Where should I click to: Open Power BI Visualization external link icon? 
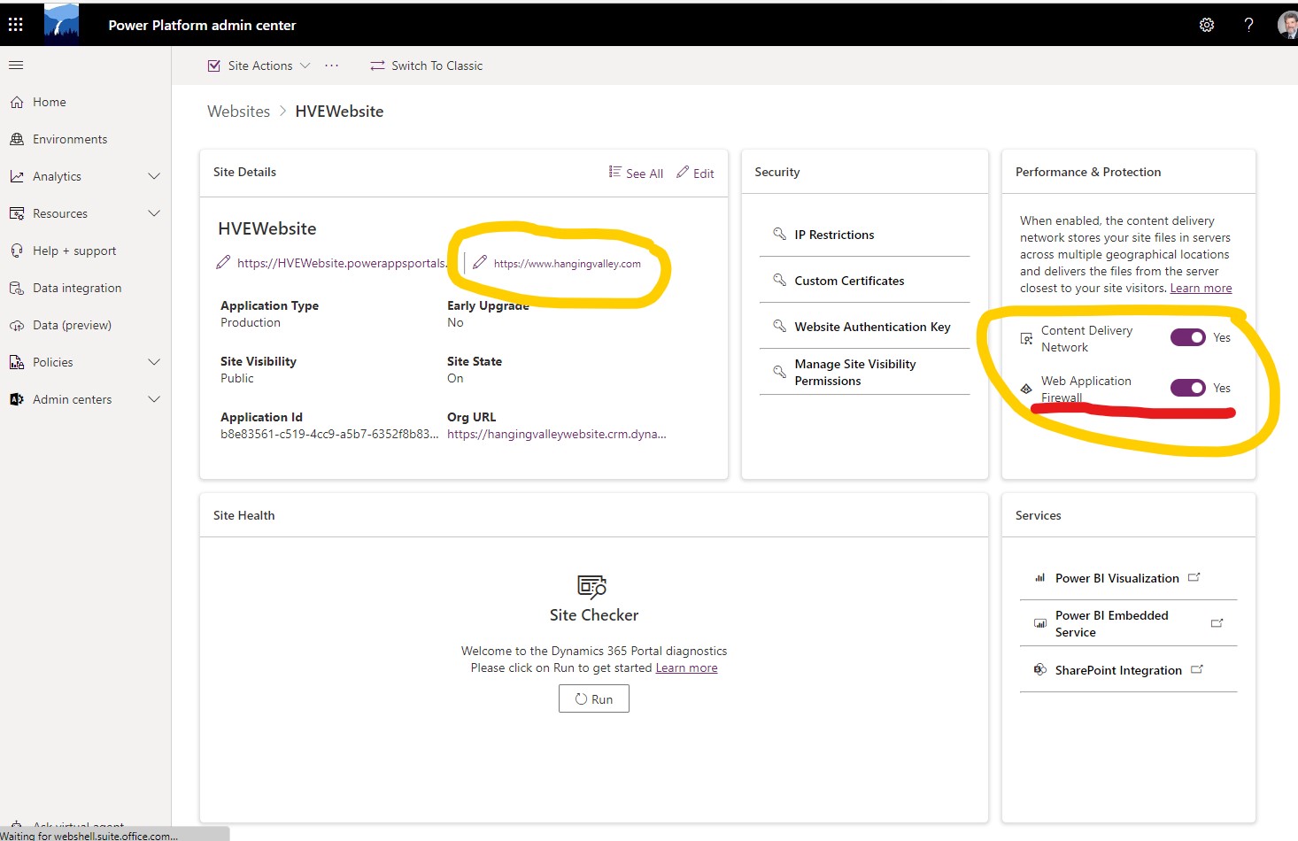tap(1194, 577)
